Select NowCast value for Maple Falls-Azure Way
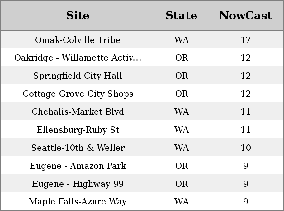 click(245, 202)
